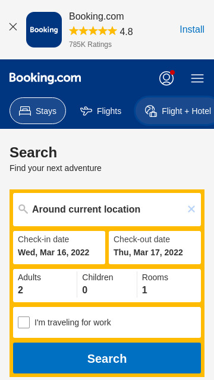Expand the Rooms count selector
This screenshot has width=214, height=380.
pyautogui.click(x=169, y=286)
